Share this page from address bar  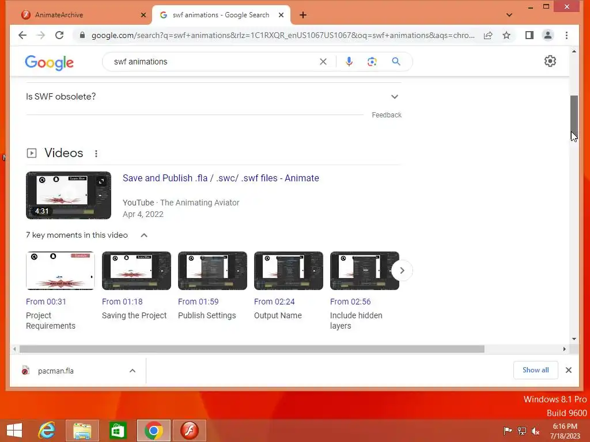(x=488, y=35)
